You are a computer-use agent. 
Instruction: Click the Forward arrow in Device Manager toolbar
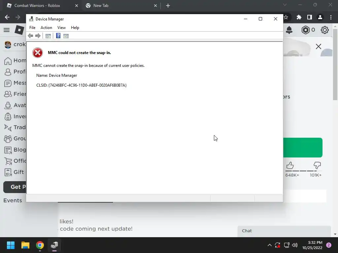point(38,36)
